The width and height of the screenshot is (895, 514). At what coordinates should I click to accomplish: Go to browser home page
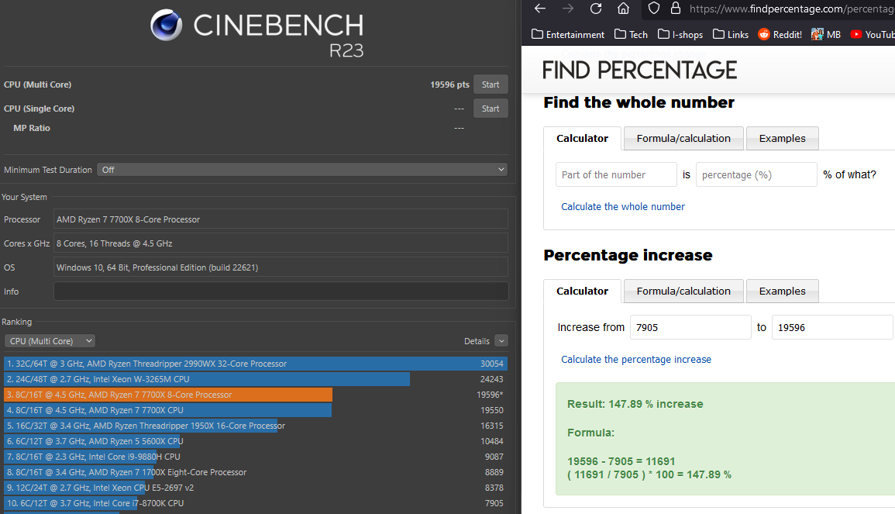pyautogui.click(x=623, y=9)
